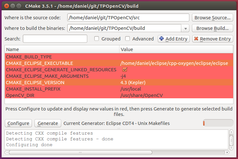Click the empty CMAKE_BUILD_TYPE value cell
The image size is (238, 159).
point(176,57)
